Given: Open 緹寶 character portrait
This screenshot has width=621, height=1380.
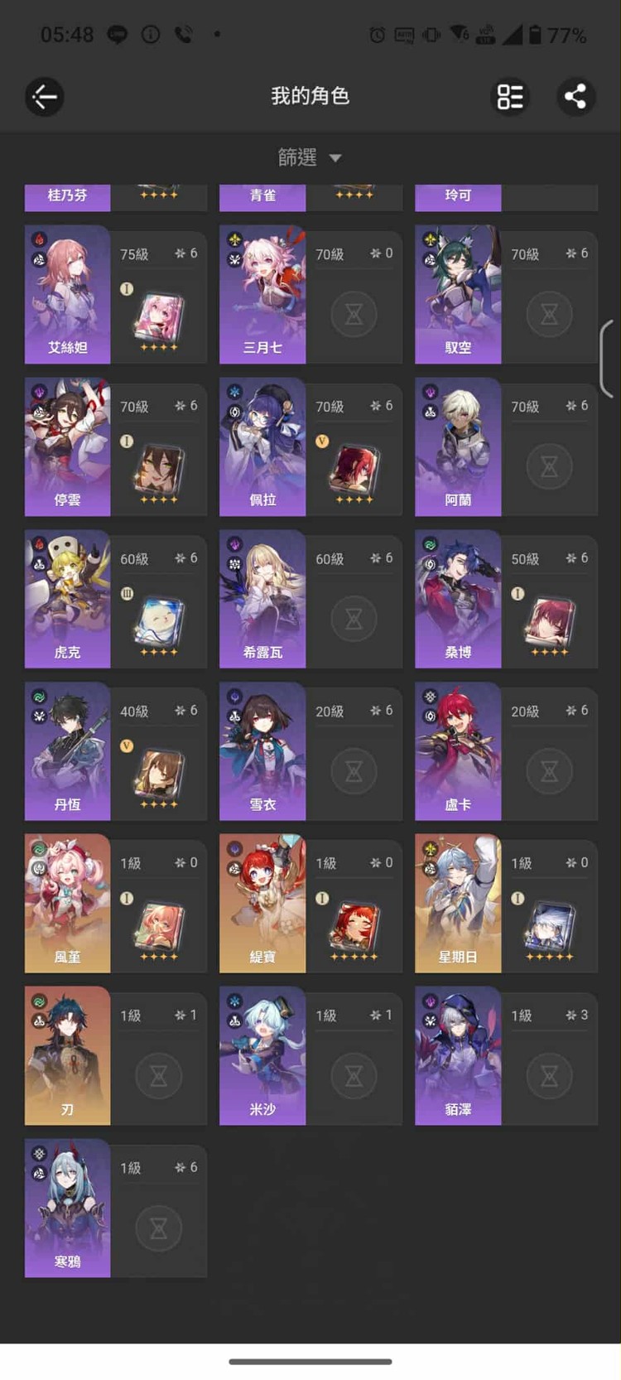Looking at the screenshot, I should [x=262, y=903].
